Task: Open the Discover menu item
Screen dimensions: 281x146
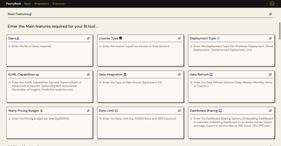Action: tap(59, 3)
